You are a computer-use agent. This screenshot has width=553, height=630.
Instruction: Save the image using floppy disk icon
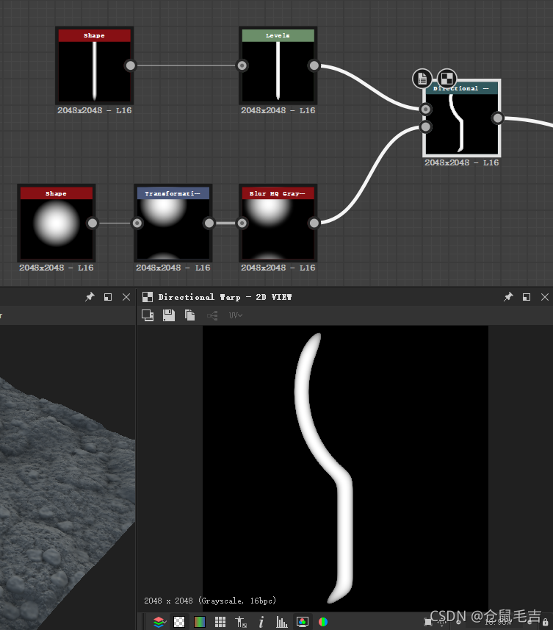[x=169, y=315]
